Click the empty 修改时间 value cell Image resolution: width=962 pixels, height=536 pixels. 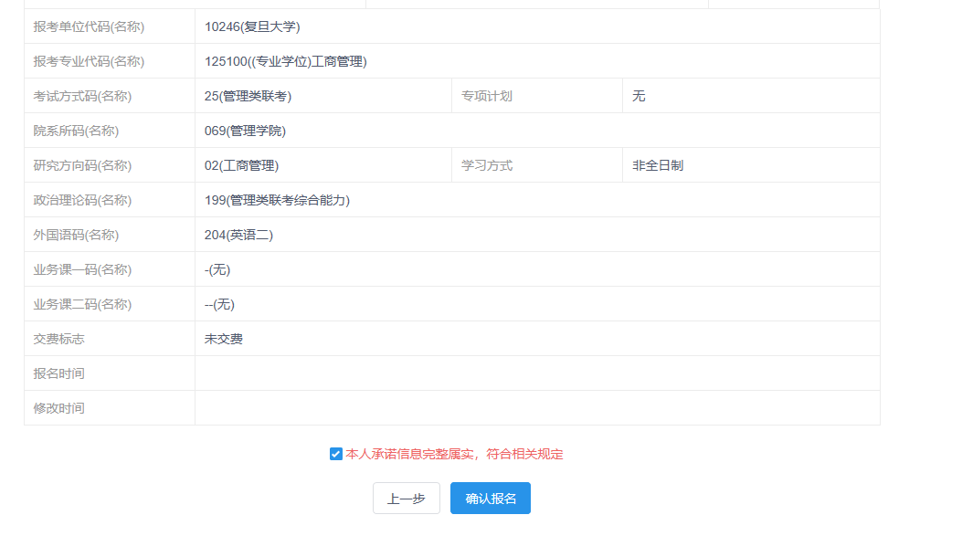(x=536, y=408)
